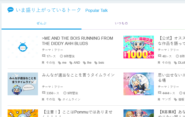Select the マンガ category link

point(166,99)
